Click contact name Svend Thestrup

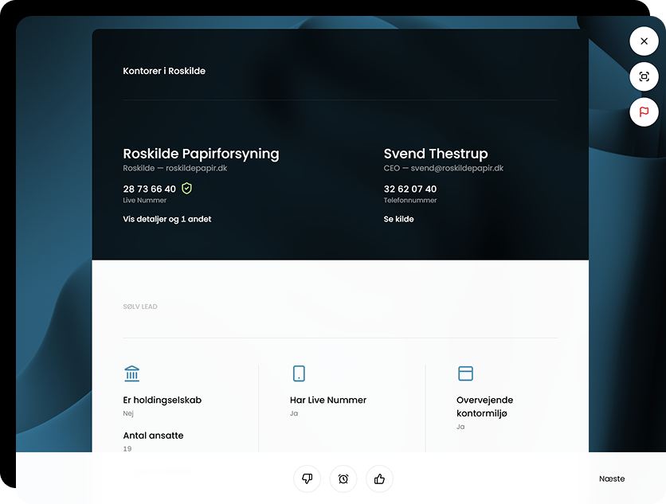tap(435, 154)
